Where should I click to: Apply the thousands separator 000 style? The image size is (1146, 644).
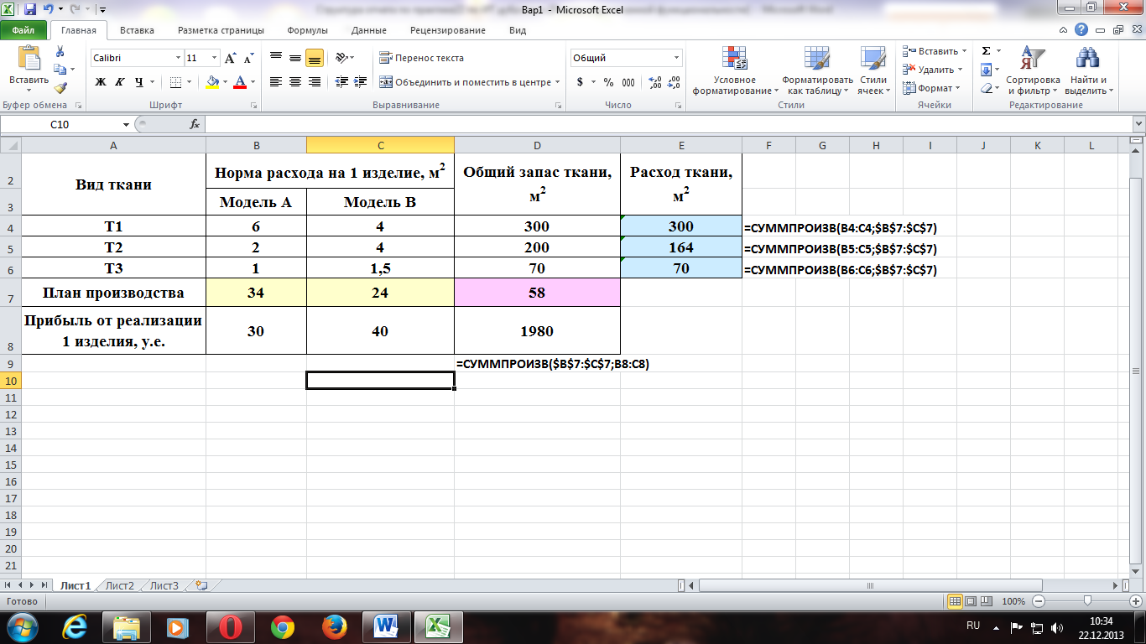(x=628, y=82)
